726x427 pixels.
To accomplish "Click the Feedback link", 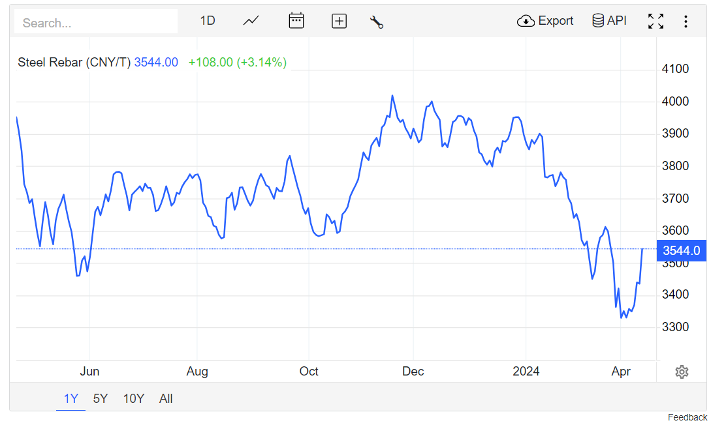I will point(687,417).
